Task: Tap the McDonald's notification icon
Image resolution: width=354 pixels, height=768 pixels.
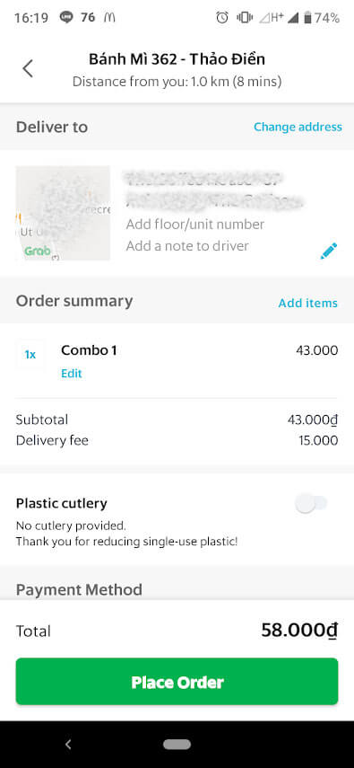Action: [x=109, y=18]
